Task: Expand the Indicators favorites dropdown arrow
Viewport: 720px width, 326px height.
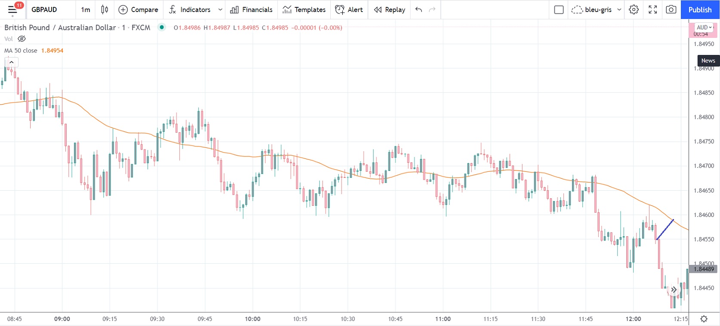Action: (220, 9)
